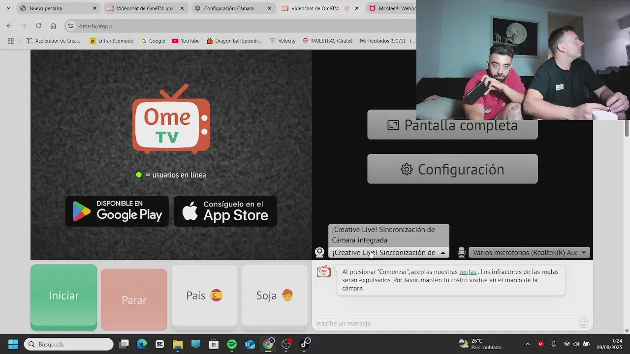Image resolution: width=630 pixels, height=354 pixels.
Task: Expand the Varios micrófonos dropdown
Action: 529,253
